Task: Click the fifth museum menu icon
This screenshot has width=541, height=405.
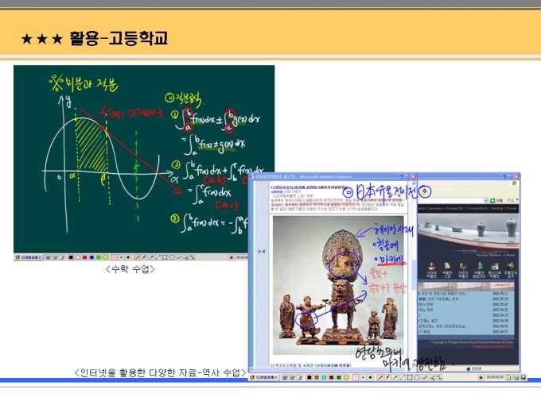Action: tap(495, 267)
